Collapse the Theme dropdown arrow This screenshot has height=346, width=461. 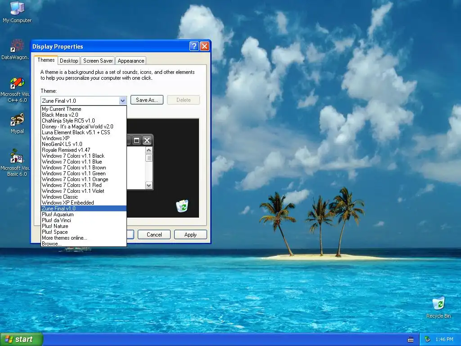(122, 100)
